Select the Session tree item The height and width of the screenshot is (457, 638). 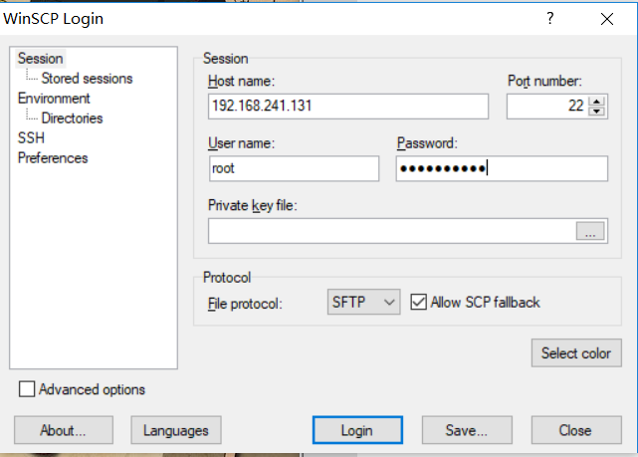click(x=40, y=59)
